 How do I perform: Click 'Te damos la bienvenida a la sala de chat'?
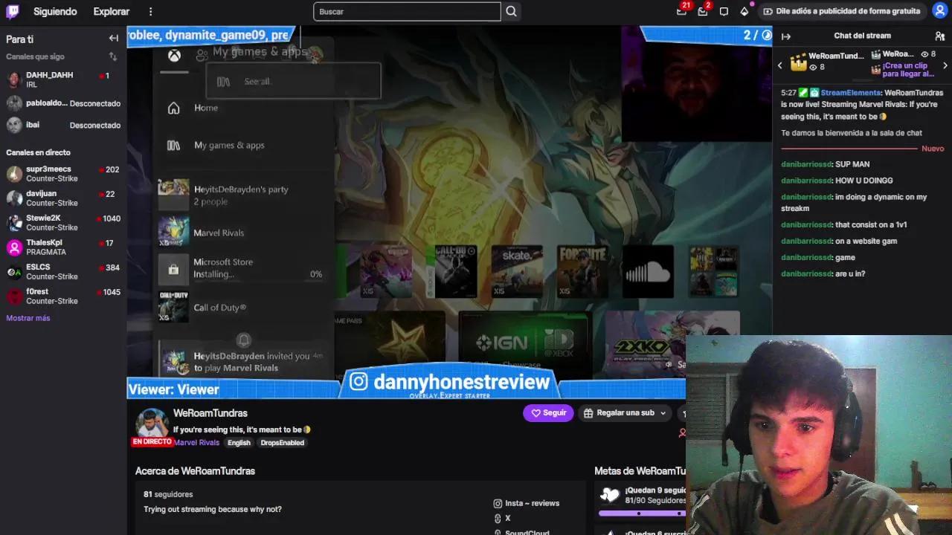click(852, 133)
